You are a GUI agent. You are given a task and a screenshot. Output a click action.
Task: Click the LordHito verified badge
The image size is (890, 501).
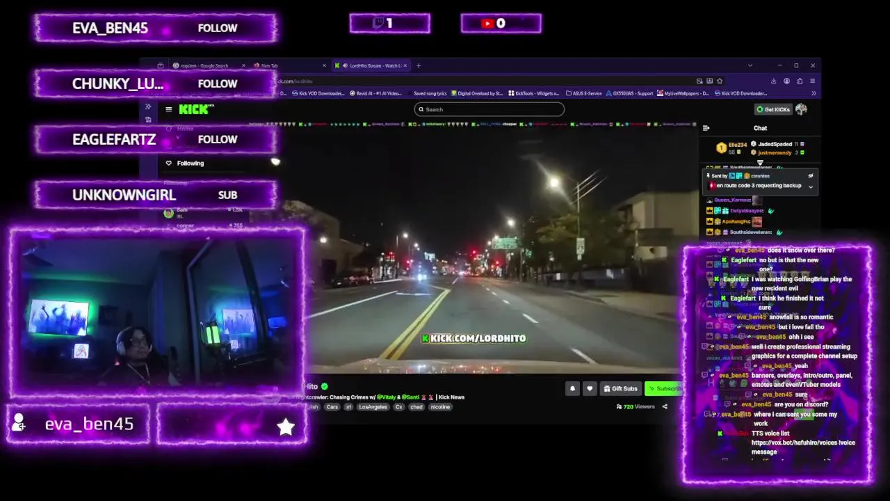[x=325, y=386]
